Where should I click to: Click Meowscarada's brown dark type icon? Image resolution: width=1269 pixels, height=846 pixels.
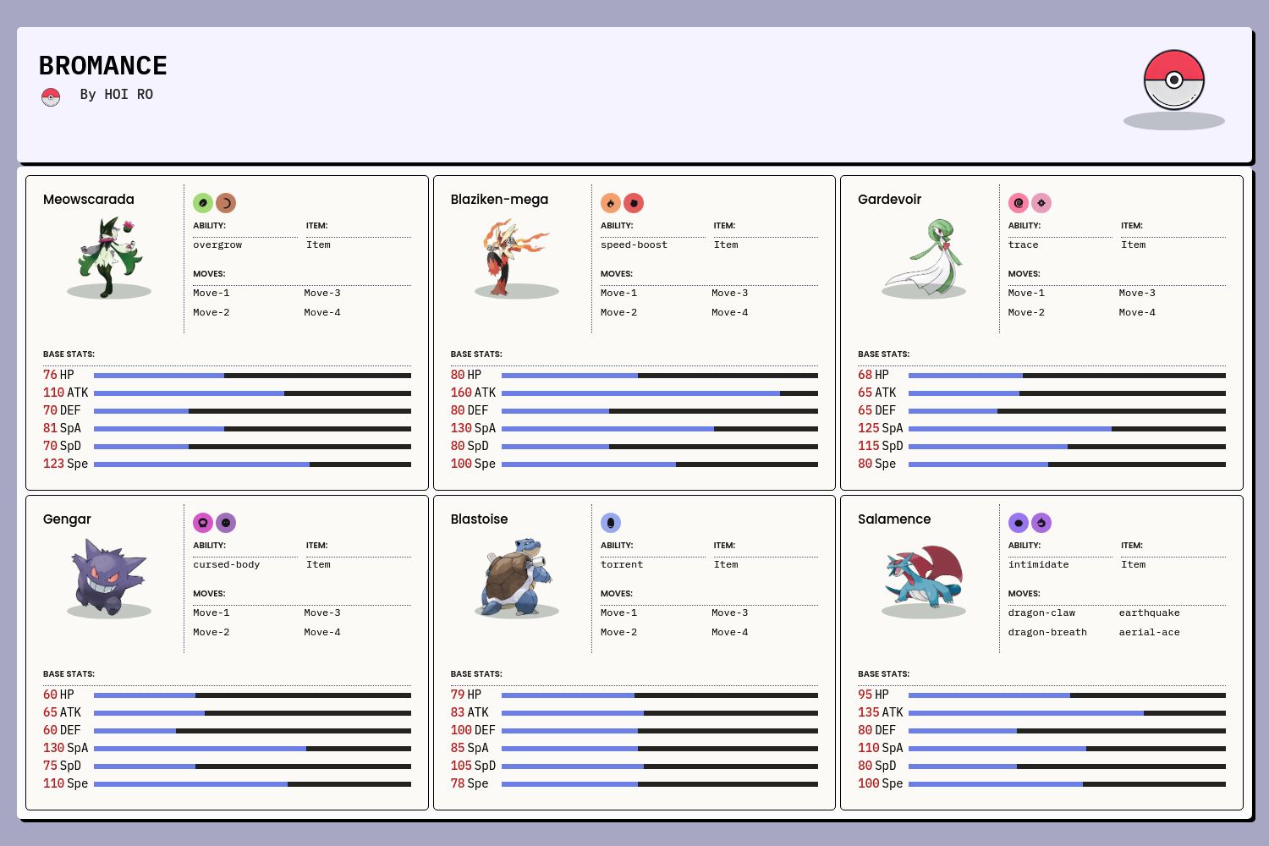click(226, 203)
